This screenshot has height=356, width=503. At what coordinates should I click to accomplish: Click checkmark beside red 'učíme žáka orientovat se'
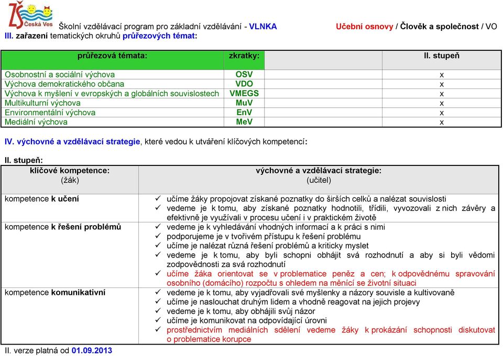pos(158,273)
